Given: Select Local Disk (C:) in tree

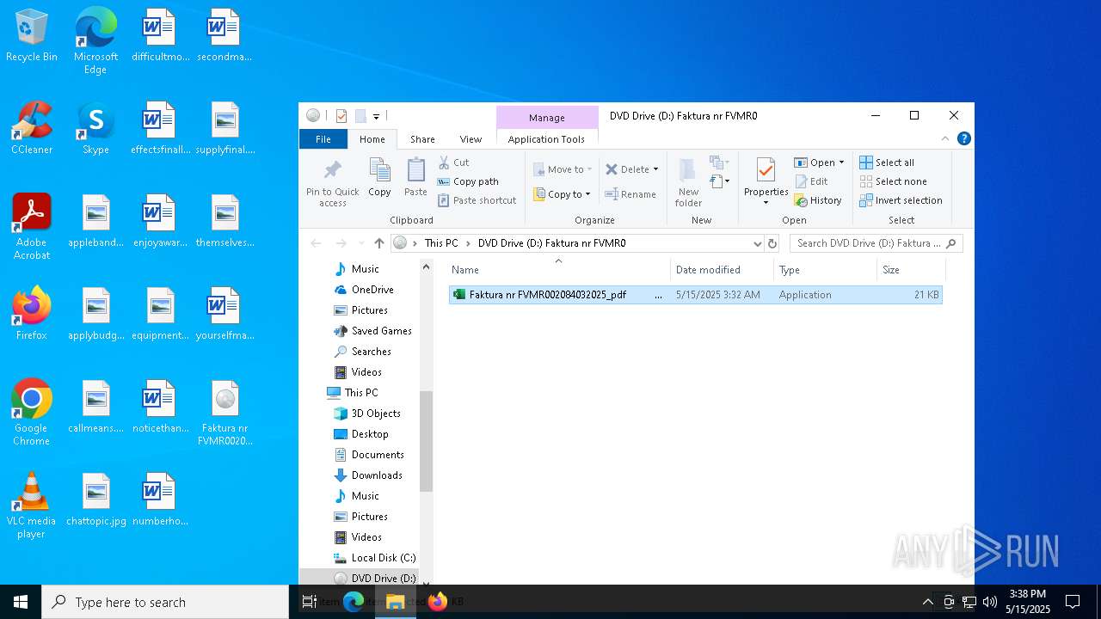Looking at the screenshot, I should (x=374, y=558).
